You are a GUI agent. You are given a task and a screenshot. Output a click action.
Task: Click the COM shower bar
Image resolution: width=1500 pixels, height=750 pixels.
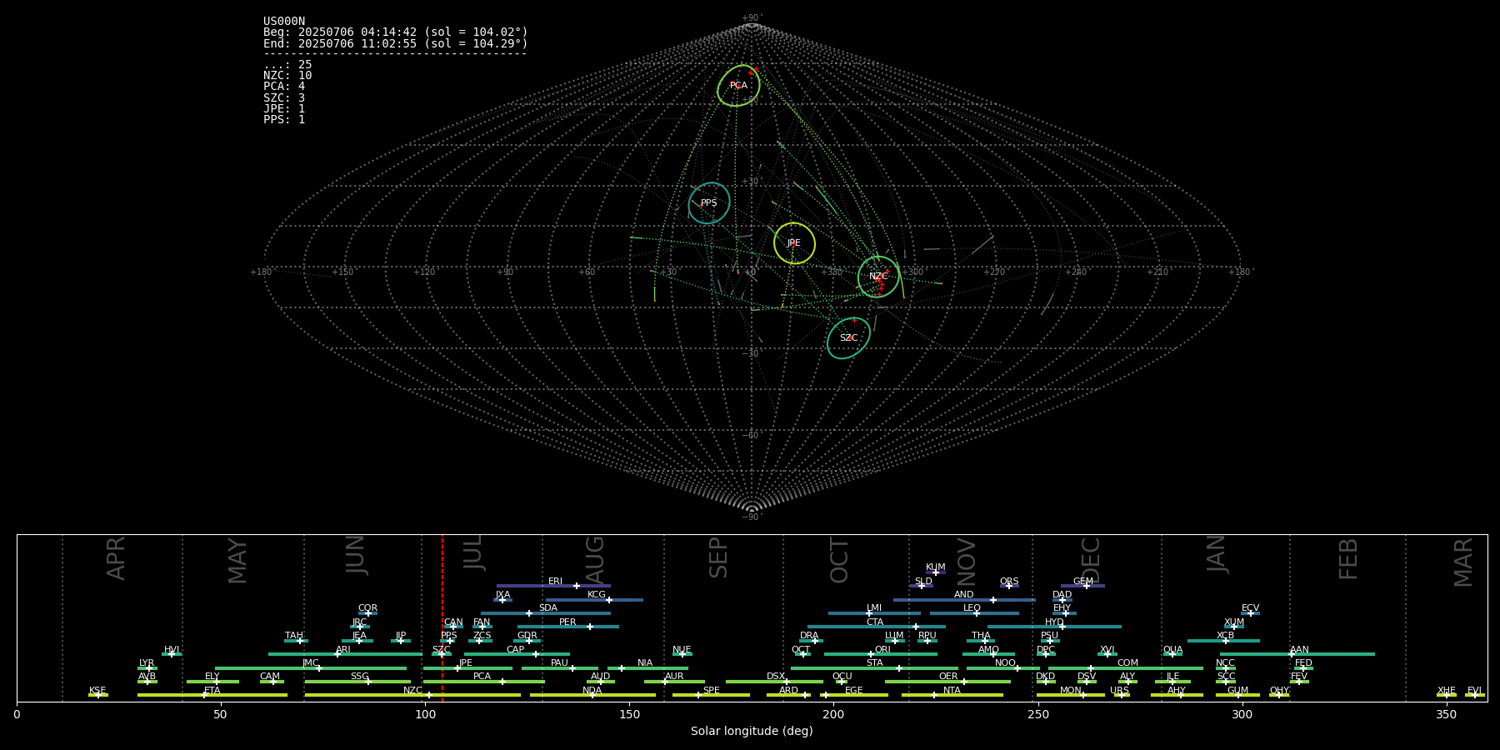[1126, 668]
